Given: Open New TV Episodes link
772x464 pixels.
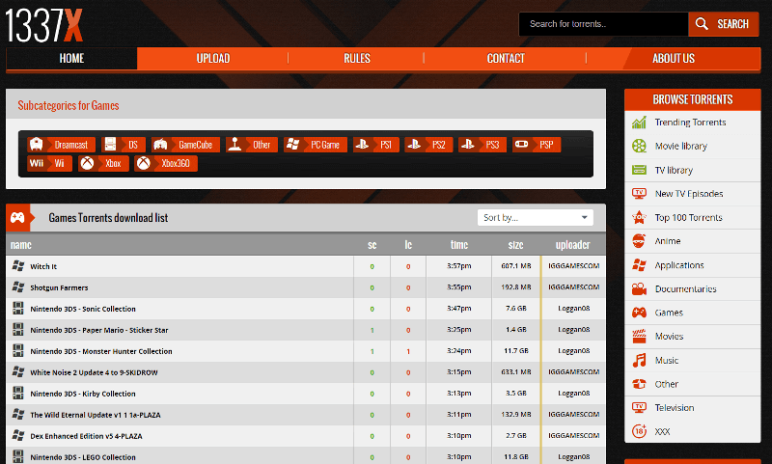Looking at the screenshot, I should 689,194.
